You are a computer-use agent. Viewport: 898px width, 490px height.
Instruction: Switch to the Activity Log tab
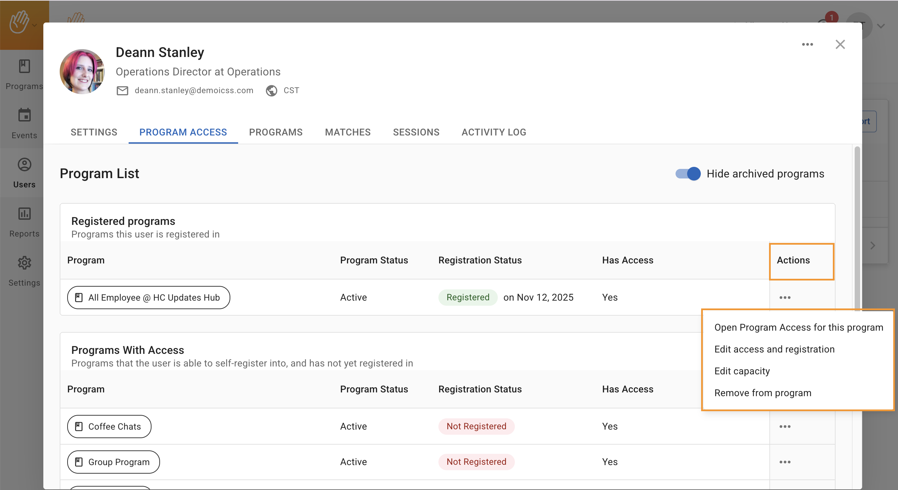[x=494, y=132]
